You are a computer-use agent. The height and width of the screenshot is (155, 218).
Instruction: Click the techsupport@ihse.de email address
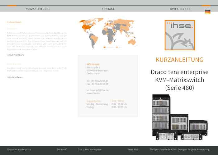(97, 90)
